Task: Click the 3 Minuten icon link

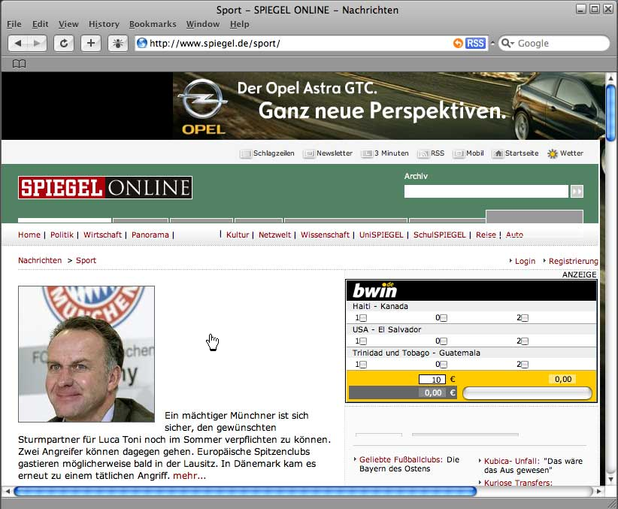Action: [367, 154]
